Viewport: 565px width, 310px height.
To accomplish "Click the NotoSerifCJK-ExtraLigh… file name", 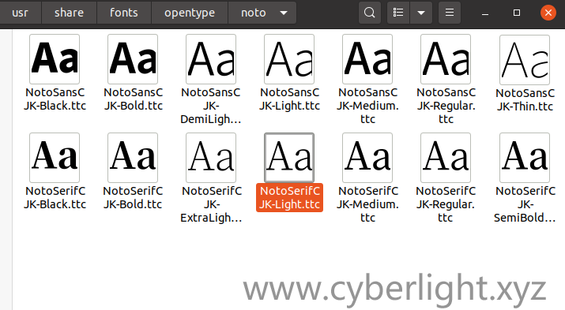I will click(x=211, y=204).
